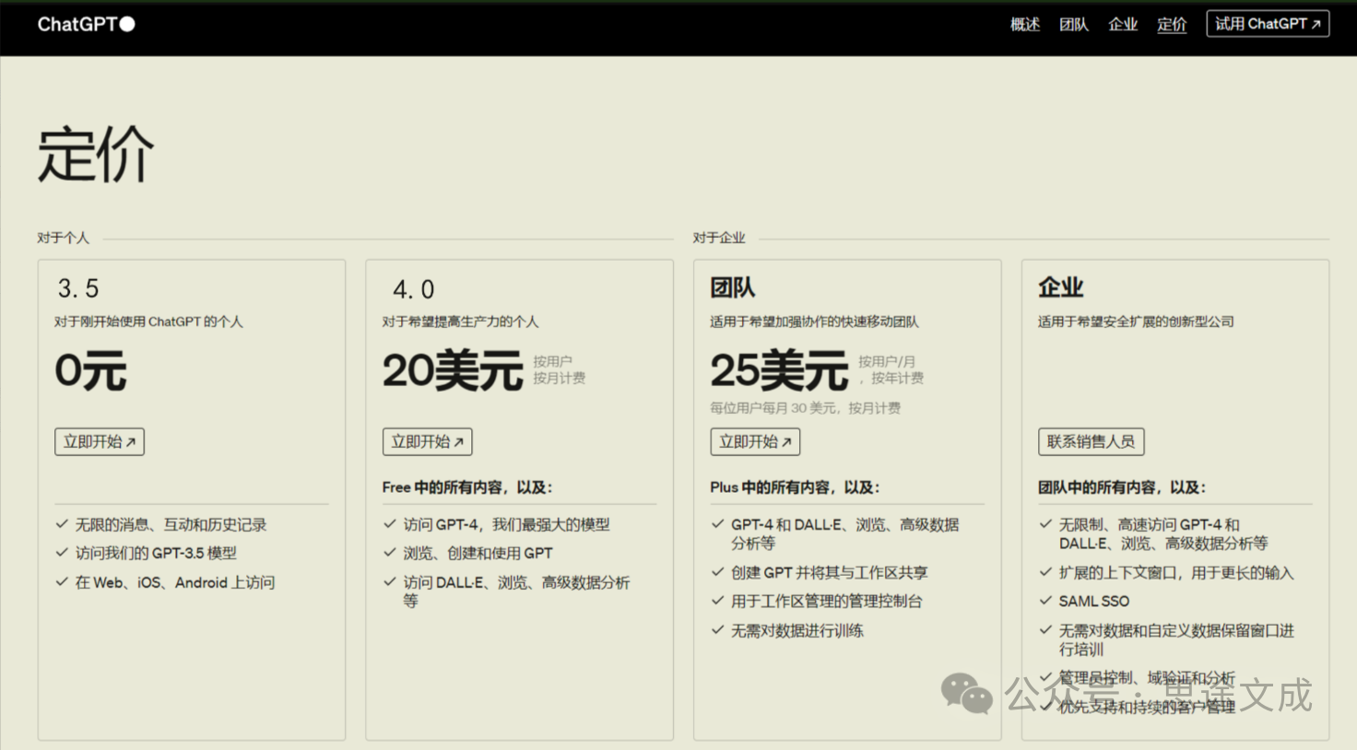Click the 对于个人 section label
This screenshot has width=1357, height=750.
64,238
